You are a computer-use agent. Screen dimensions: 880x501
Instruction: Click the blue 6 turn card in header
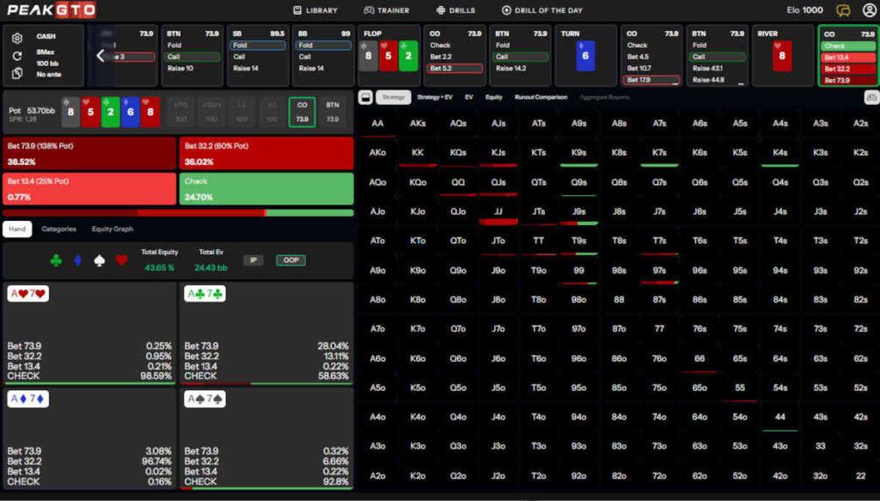click(585, 56)
